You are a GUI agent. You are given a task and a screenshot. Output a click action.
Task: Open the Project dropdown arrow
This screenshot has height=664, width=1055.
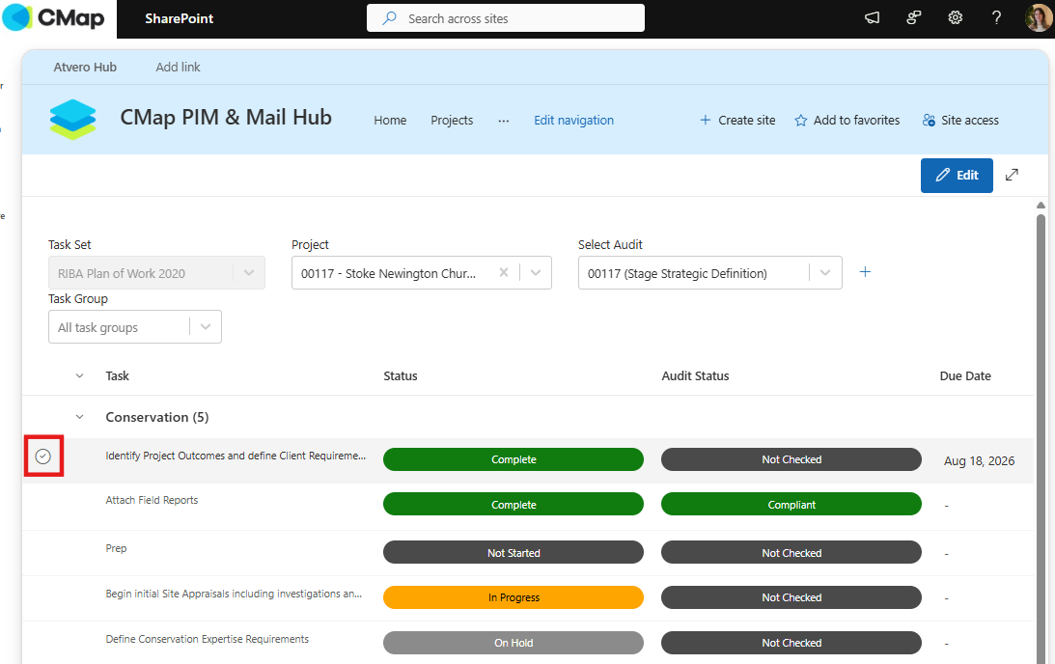tap(536, 272)
